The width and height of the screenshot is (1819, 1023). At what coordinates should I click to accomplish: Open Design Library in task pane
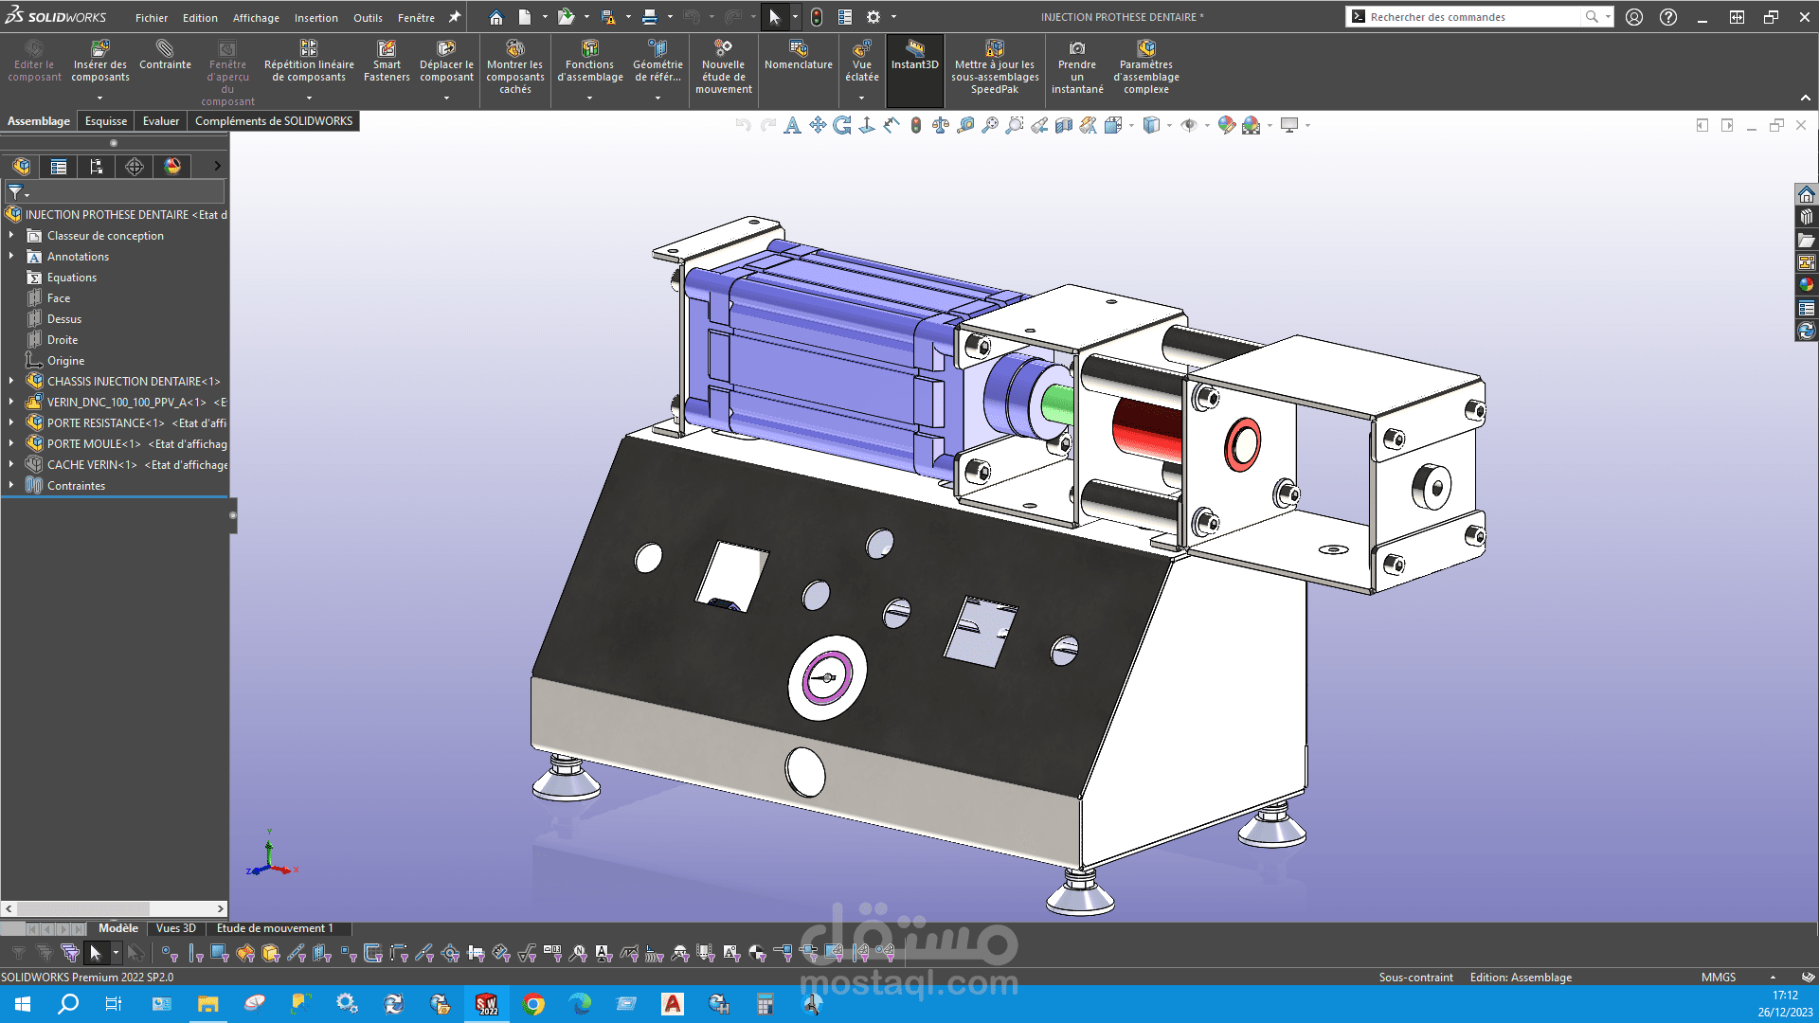[x=1807, y=217]
